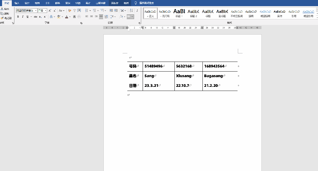Click the table cell containing Xiusang
The width and height of the screenshot is (318, 171).
point(188,76)
